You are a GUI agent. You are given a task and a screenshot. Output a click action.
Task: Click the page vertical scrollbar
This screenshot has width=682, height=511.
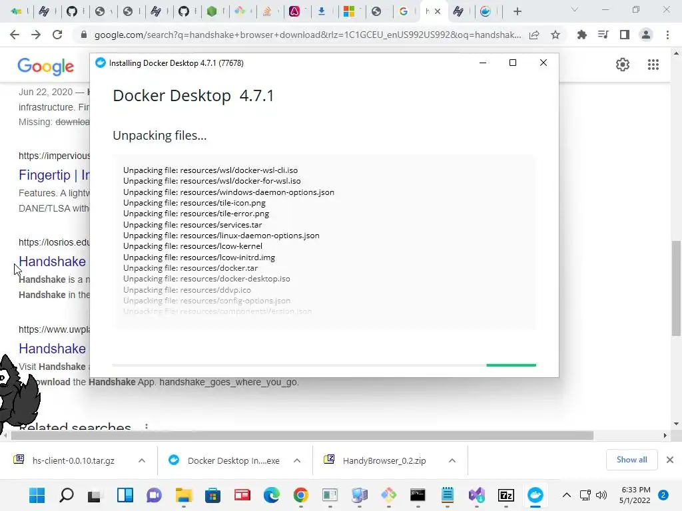tap(676, 287)
